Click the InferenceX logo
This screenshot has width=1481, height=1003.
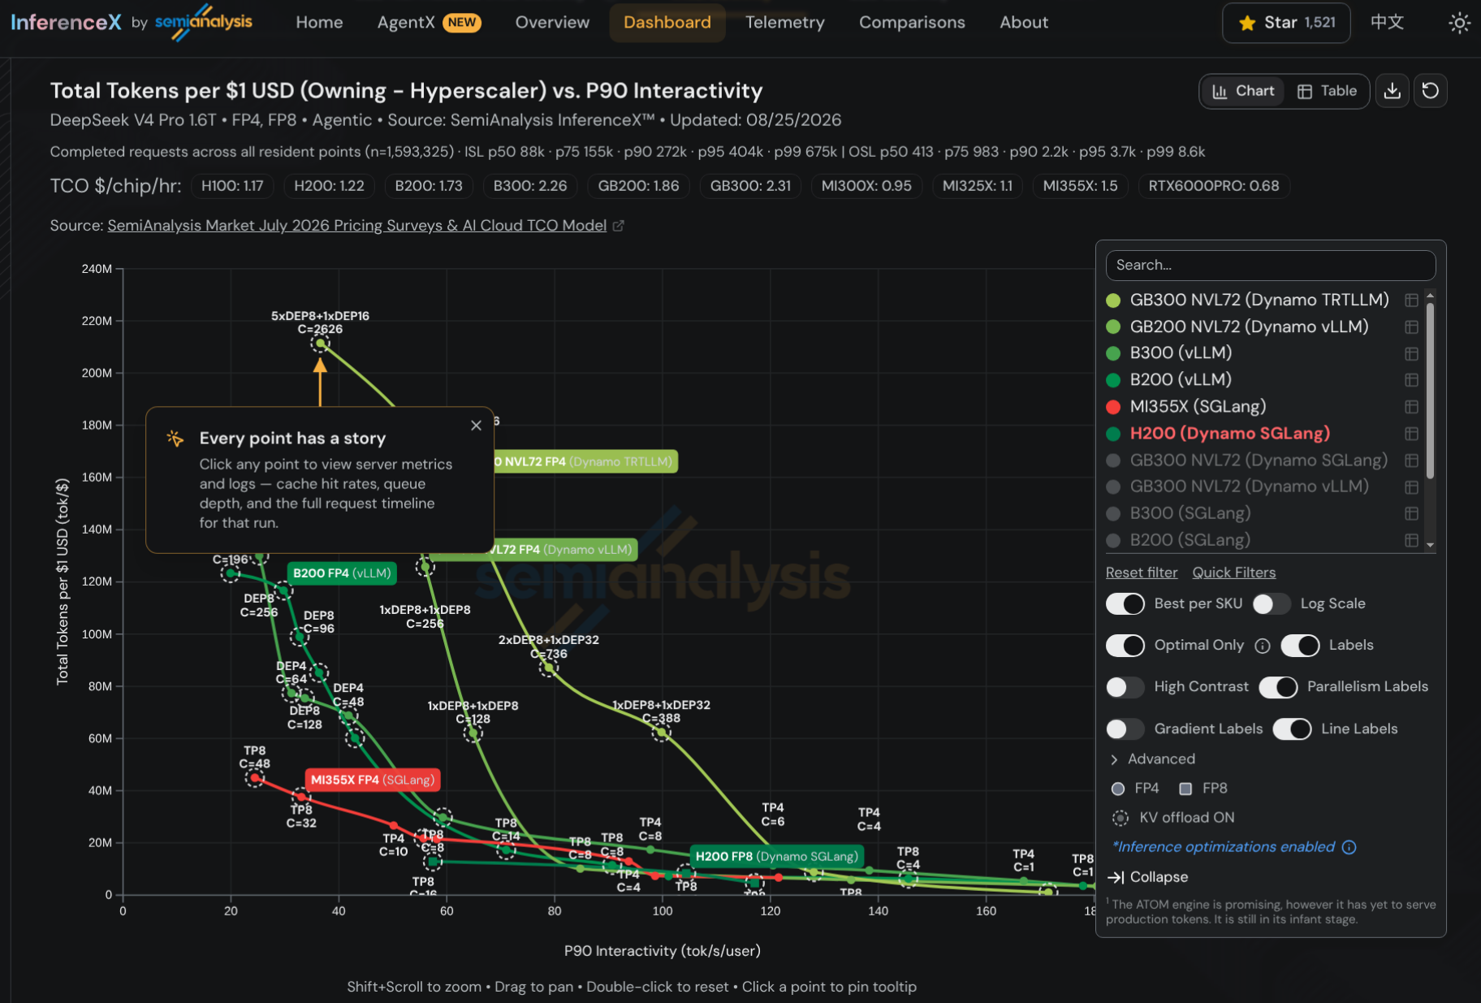(x=66, y=23)
